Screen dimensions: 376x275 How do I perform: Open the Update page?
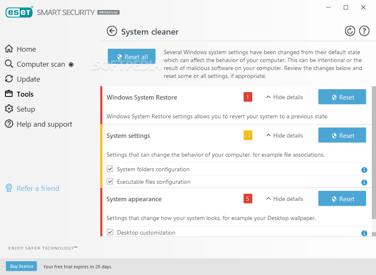[28, 79]
